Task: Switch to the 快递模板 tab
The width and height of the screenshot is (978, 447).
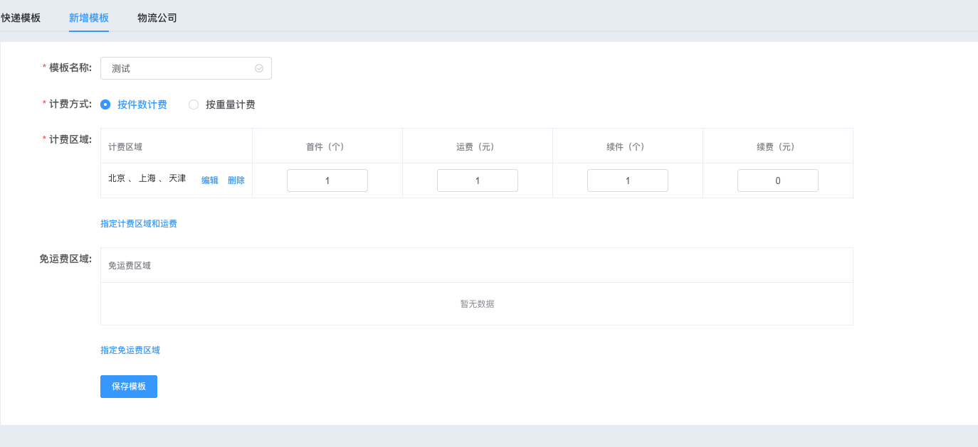Action: click(x=21, y=18)
